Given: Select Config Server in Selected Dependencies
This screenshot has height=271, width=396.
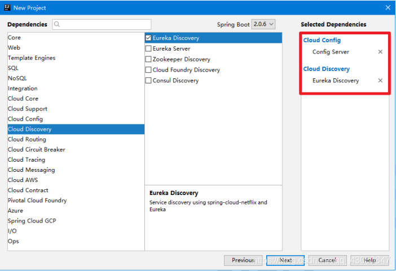Looking at the screenshot, I should click(x=331, y=52).
